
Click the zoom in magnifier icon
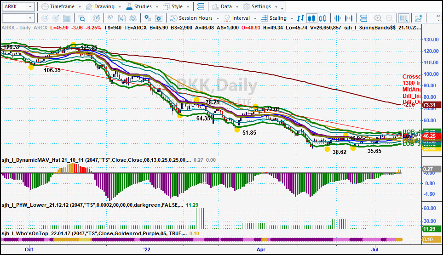[x=378, y=18]
